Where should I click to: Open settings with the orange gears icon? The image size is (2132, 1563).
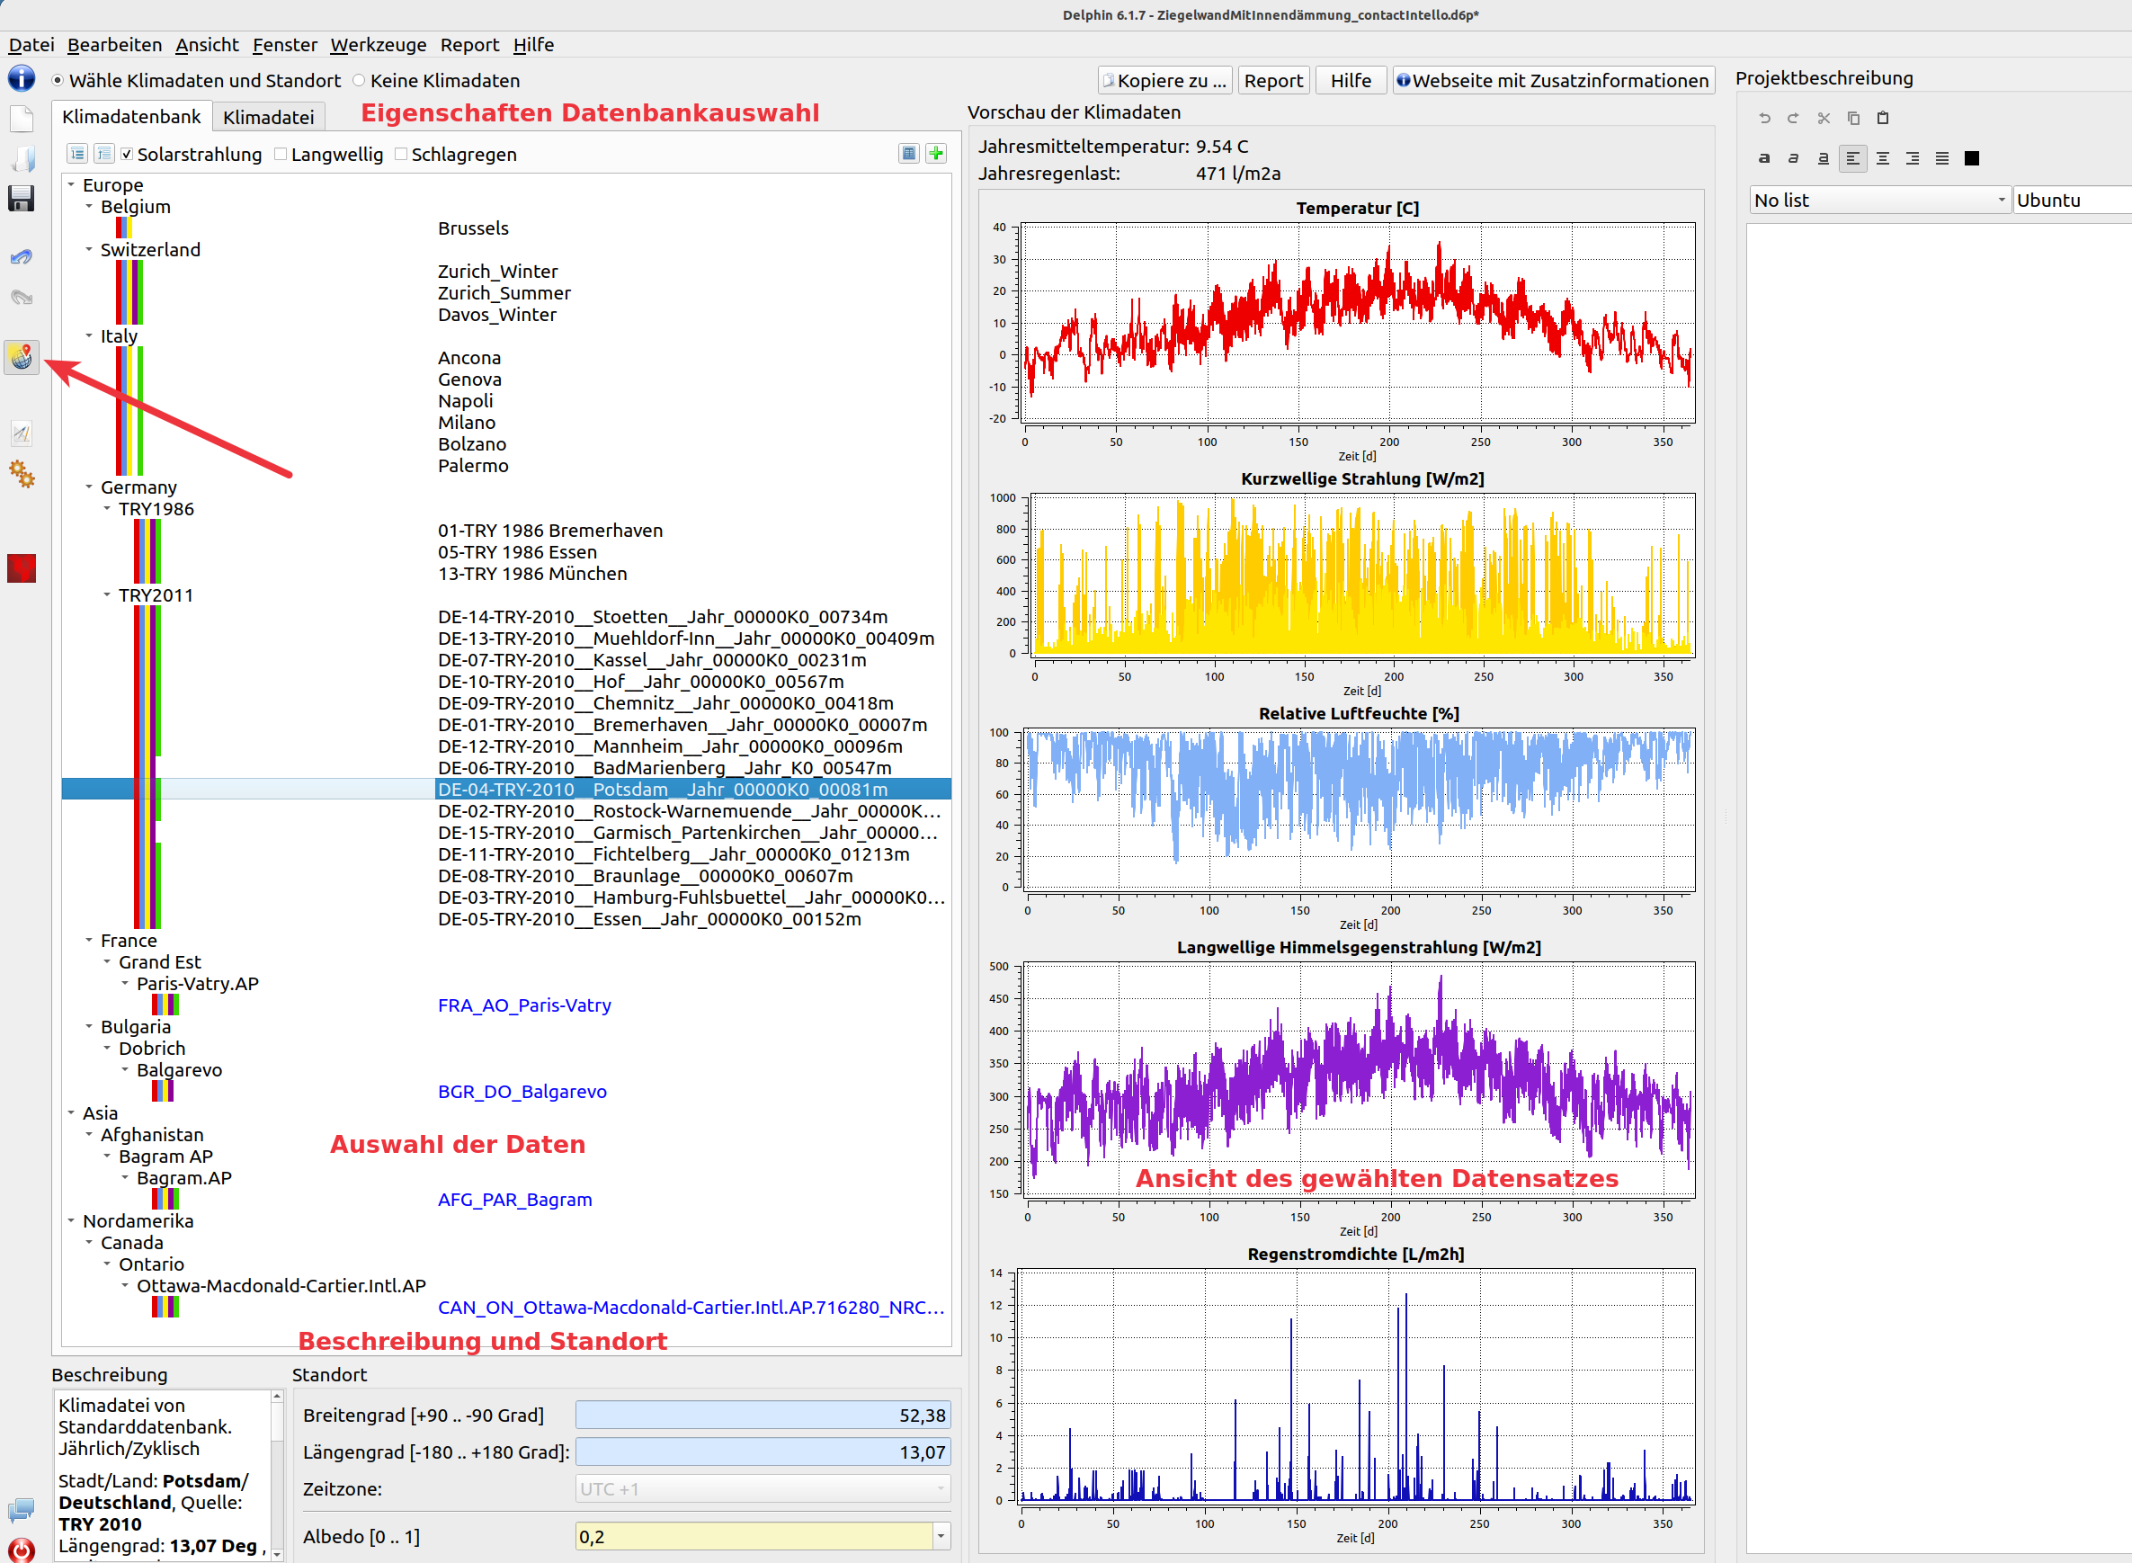[21, 474]
